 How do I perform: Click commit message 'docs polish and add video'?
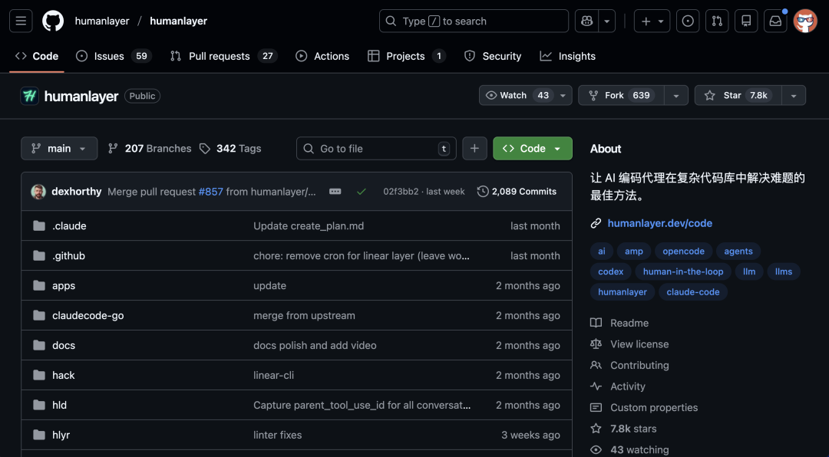[315, 345]
